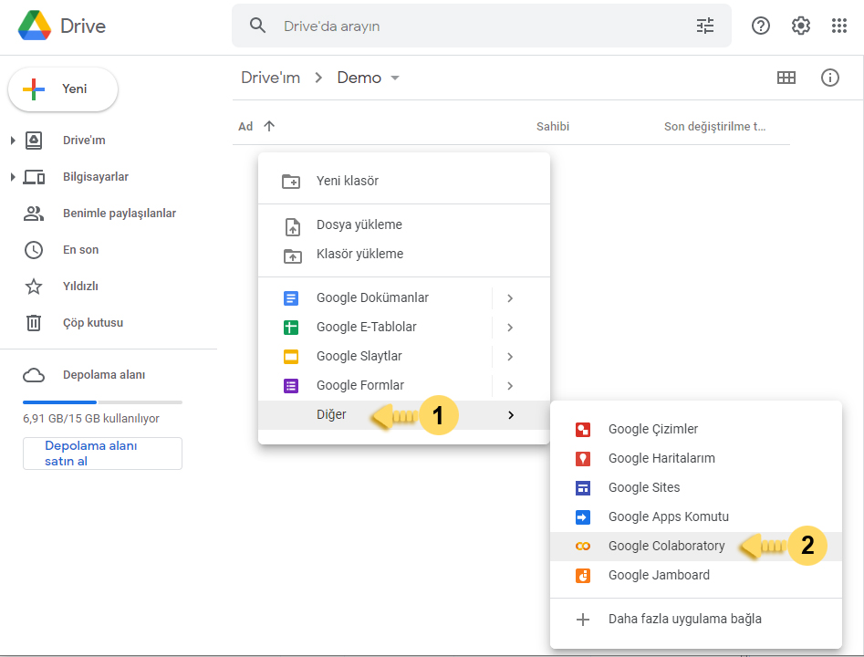Select Google Çizimler menu entry
This screenshot has height=657, width=864.
tap(696, 430)
